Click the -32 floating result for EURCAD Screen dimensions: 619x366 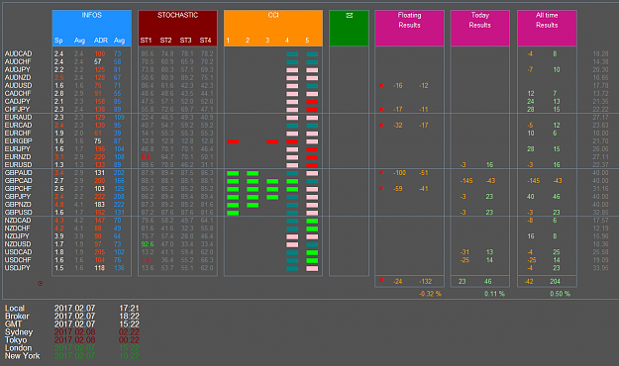tap(397, 125)
